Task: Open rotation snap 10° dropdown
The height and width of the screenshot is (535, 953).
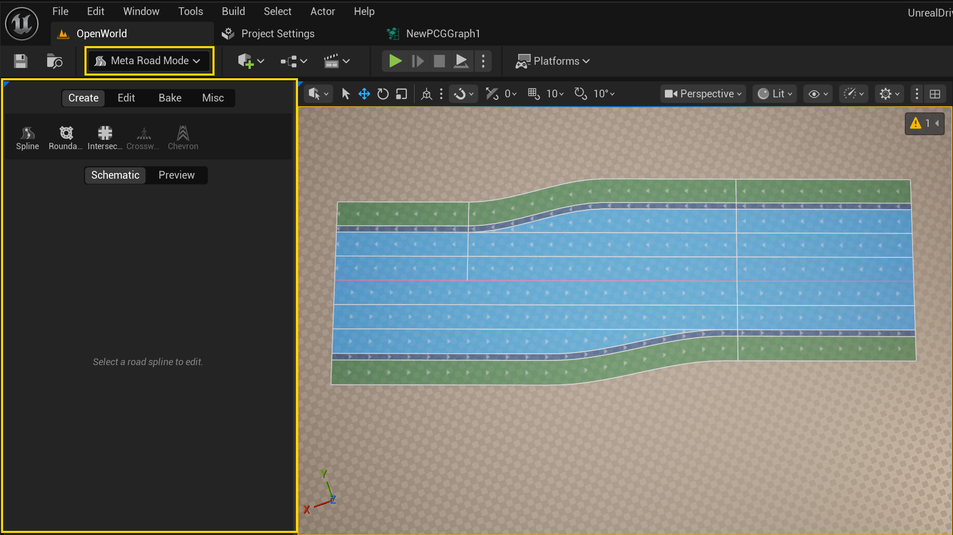Action: pyautogui.click(x=604, y=94)
